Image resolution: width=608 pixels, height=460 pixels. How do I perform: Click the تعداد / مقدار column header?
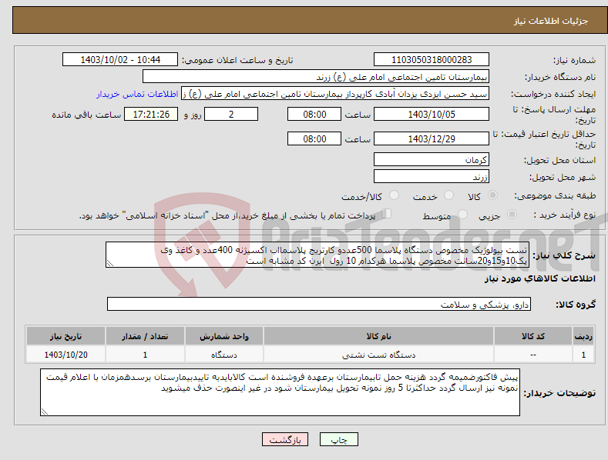145,336
